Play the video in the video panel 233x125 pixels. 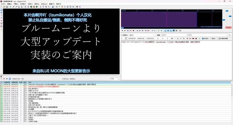tap(1, 79)
